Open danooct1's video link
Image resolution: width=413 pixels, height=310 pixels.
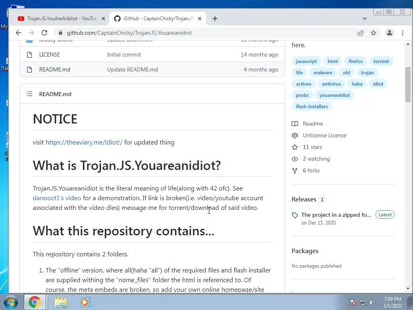point(56,198)
